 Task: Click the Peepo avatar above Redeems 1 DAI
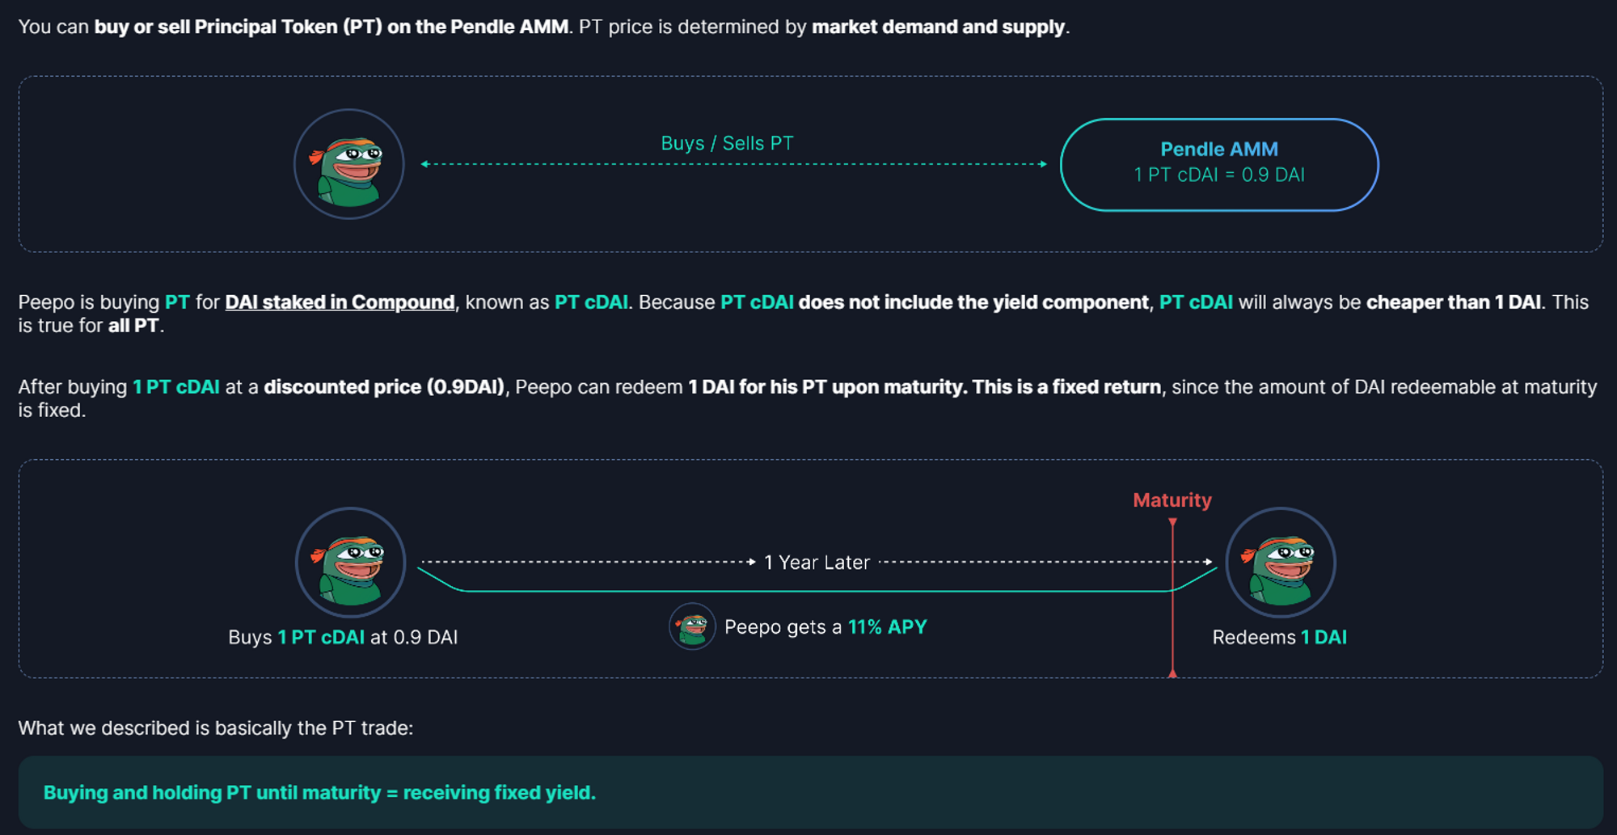point(1281,563)
